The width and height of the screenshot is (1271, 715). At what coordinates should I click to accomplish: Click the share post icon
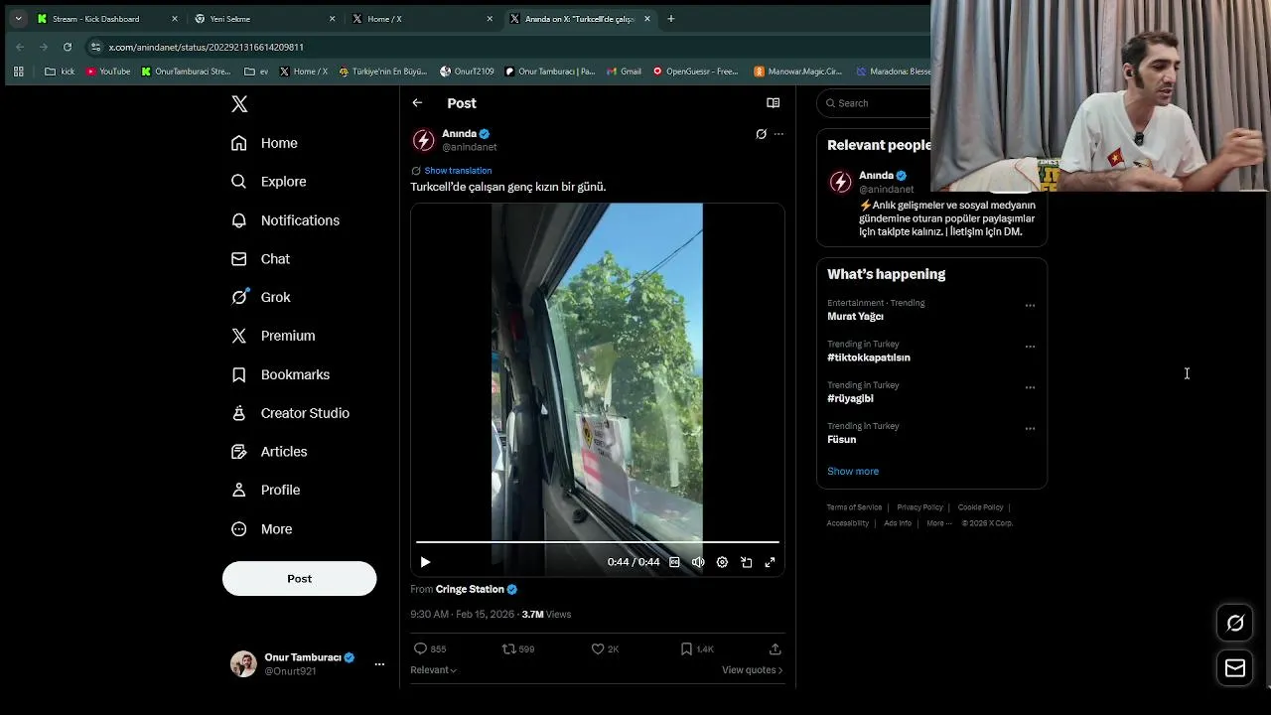(775, 648)
